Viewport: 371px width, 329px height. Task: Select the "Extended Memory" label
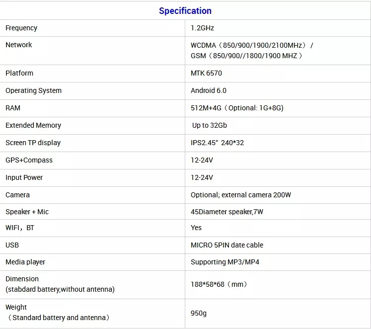point(33,125)
